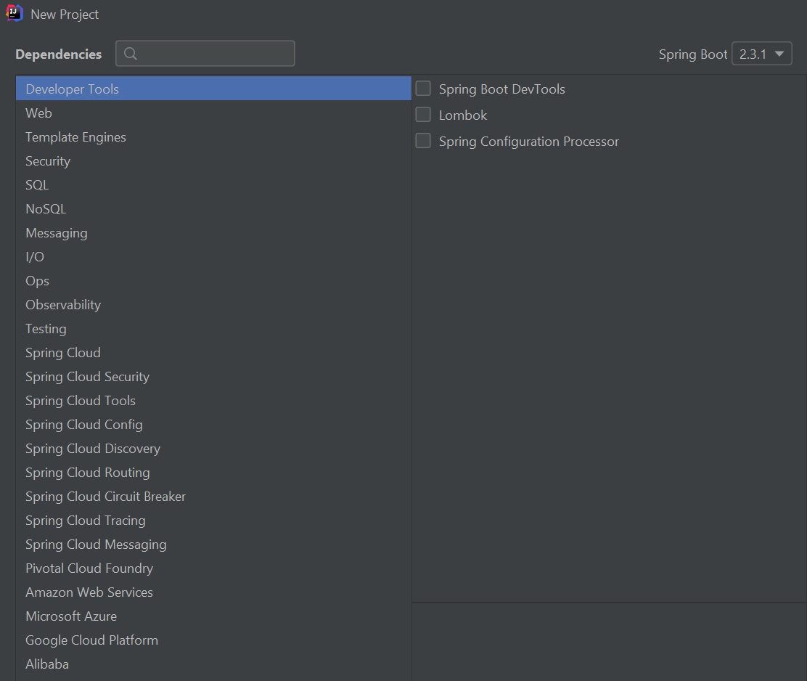
Task: Click the New Project window title
Action: tap(65, 15)
